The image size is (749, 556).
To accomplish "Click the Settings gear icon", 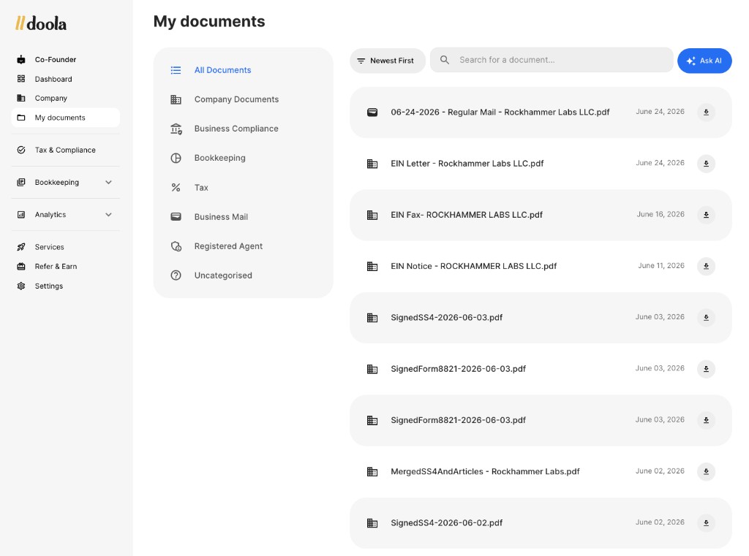I will pyautogui.click(x=21, y=286).
